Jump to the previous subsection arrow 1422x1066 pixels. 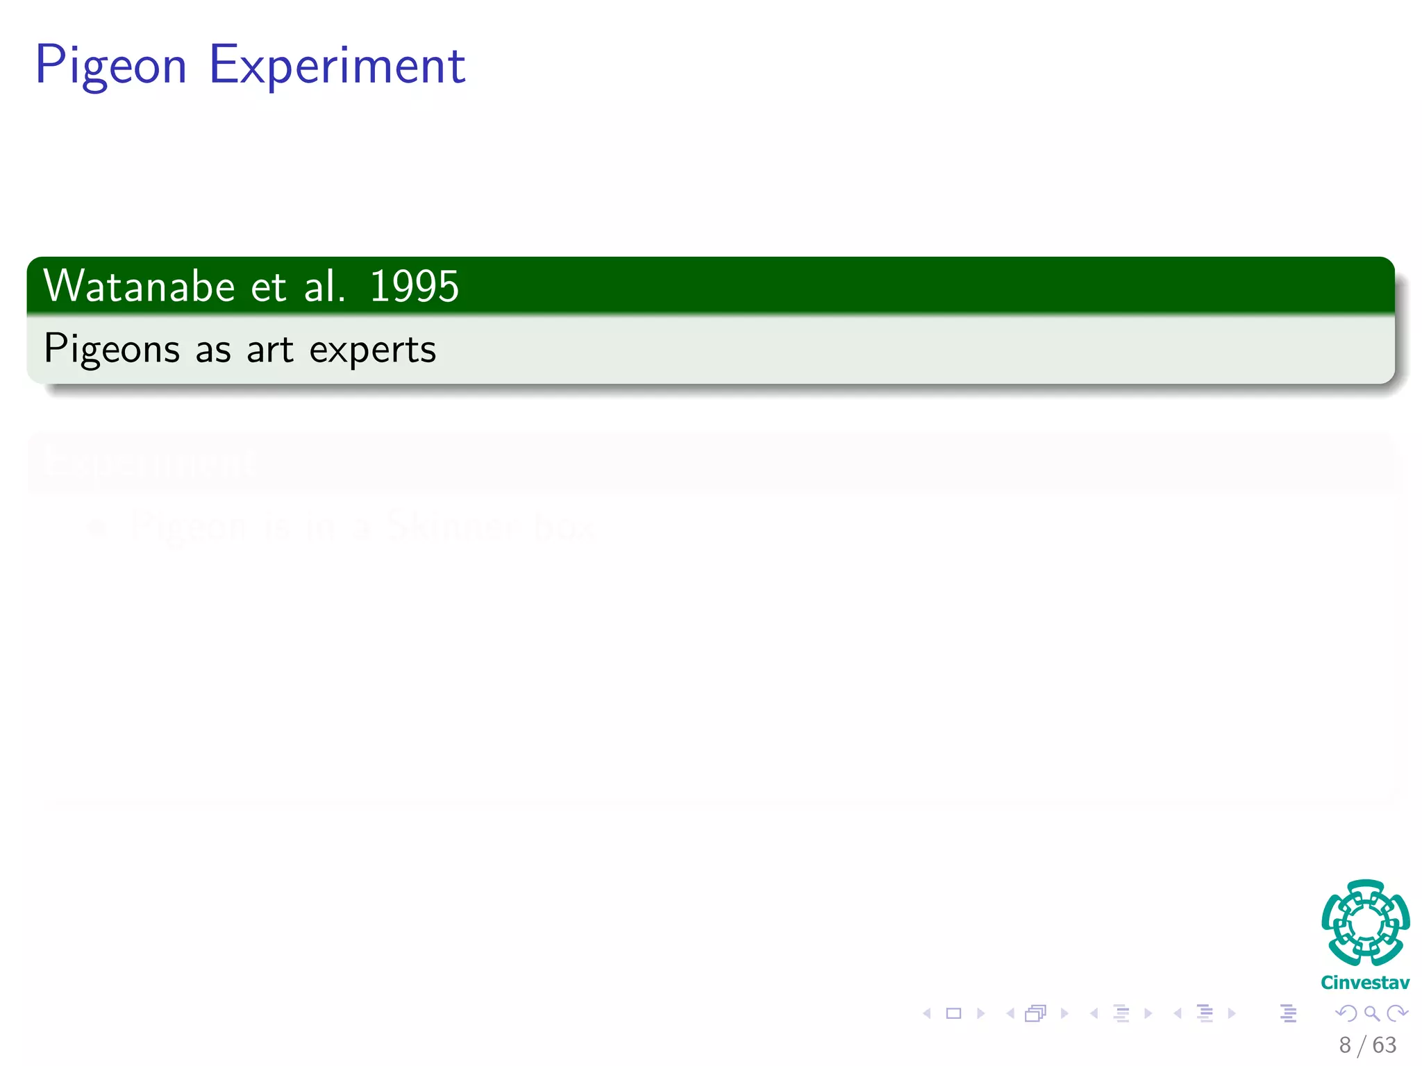1094,1014
